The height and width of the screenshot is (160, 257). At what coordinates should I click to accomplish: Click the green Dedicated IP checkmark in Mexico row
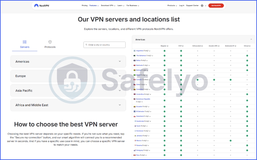coord(230,140)
